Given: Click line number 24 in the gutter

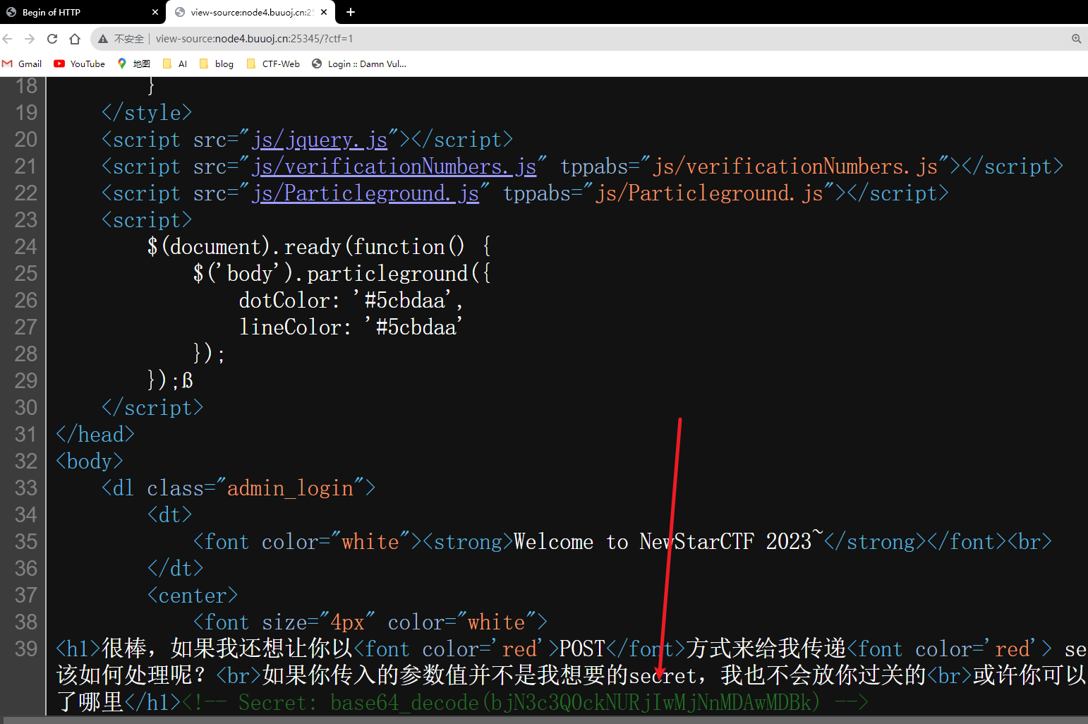Looking at the screenshot, I should pyautogui.click(x=26, y=246).
